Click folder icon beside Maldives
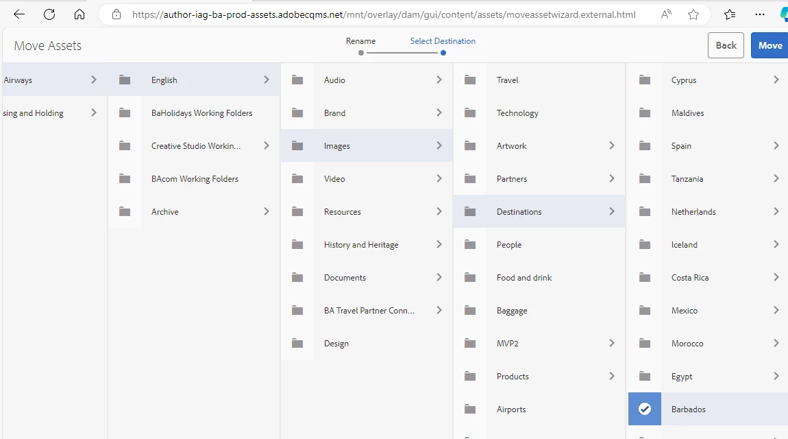The width and height of the screenshot is (788, 439). [645, 113]
